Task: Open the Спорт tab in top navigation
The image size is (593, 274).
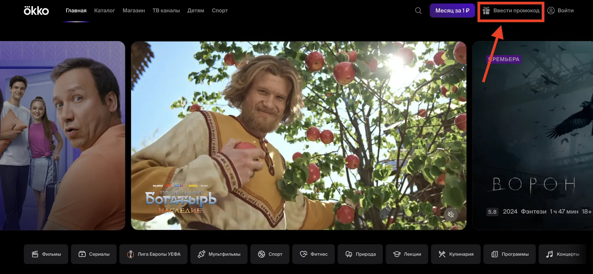Action: click(220, 11)
